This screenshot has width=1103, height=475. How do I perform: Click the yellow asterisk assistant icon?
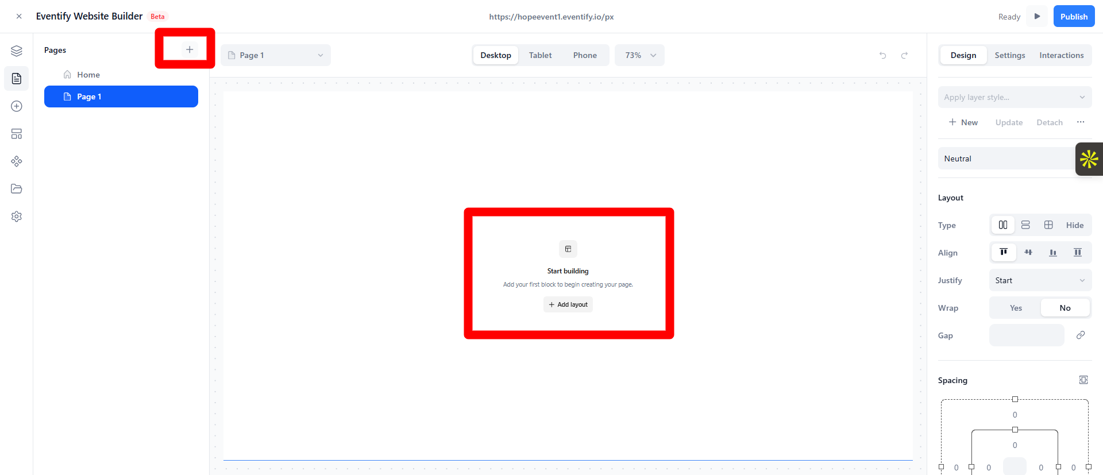pos(1089,159)
